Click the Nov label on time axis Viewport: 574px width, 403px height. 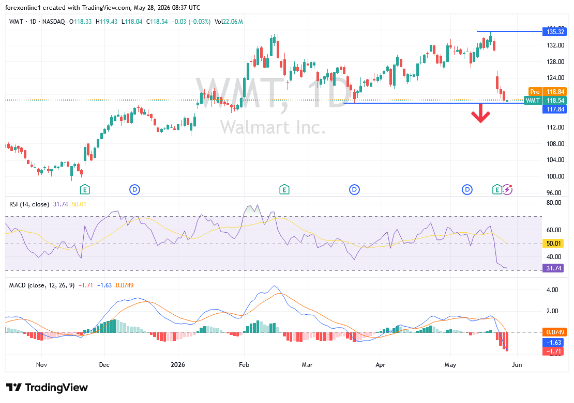[x=42, y=365]
